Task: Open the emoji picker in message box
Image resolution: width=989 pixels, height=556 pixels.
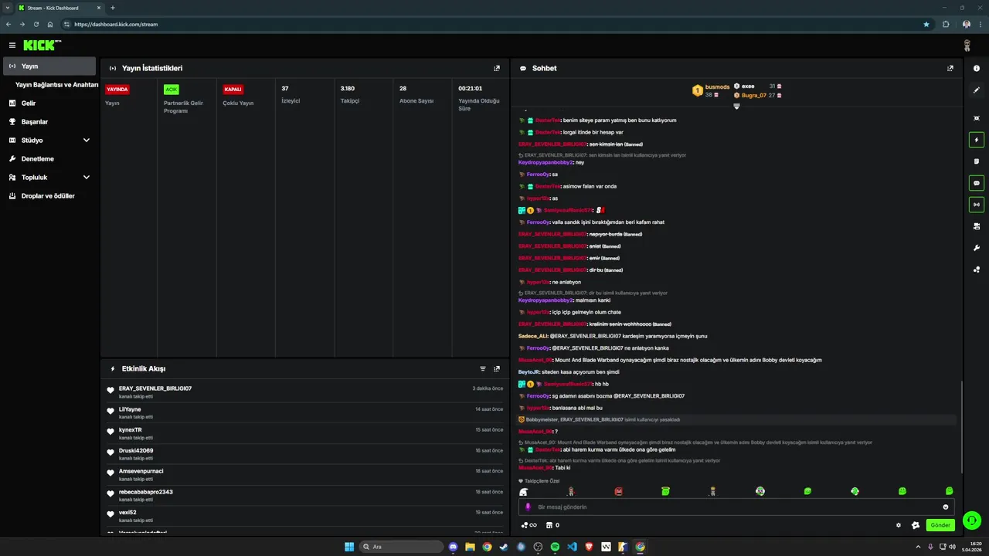Action: pos(946,507)
